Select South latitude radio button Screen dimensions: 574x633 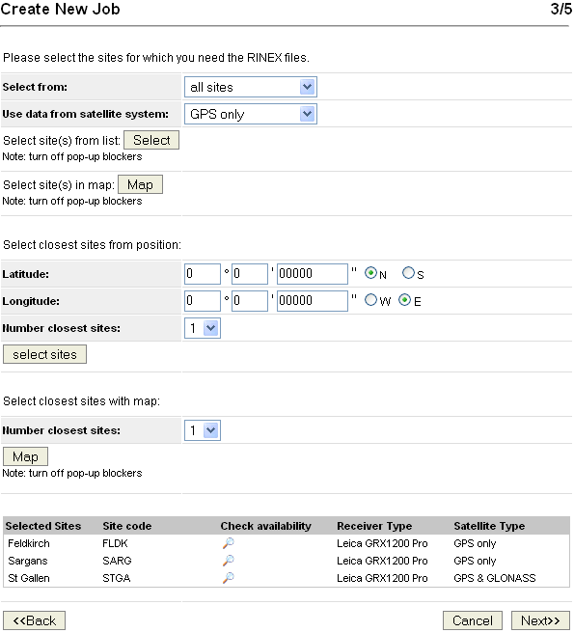(408, 273)
